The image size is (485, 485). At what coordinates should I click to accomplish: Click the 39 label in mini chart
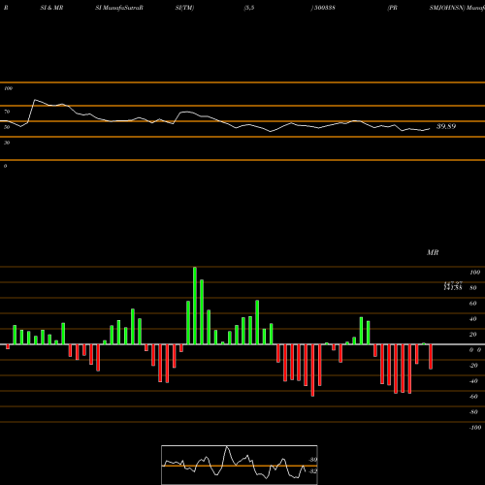[313, 460]
